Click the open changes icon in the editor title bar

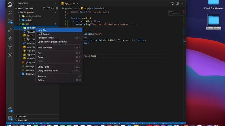pyautogui.click(x=173, y=3)
